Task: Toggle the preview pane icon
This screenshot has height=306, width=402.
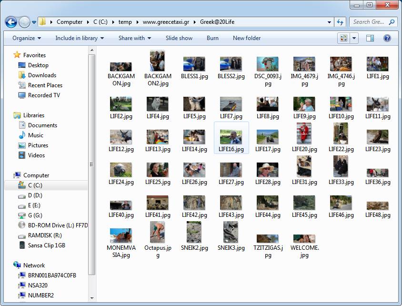Action: coord(370,38)
